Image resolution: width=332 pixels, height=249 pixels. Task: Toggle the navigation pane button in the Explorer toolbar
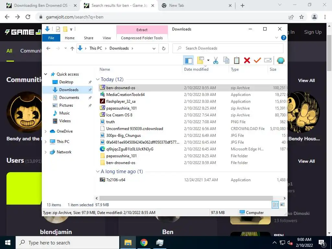click(188, 61)
